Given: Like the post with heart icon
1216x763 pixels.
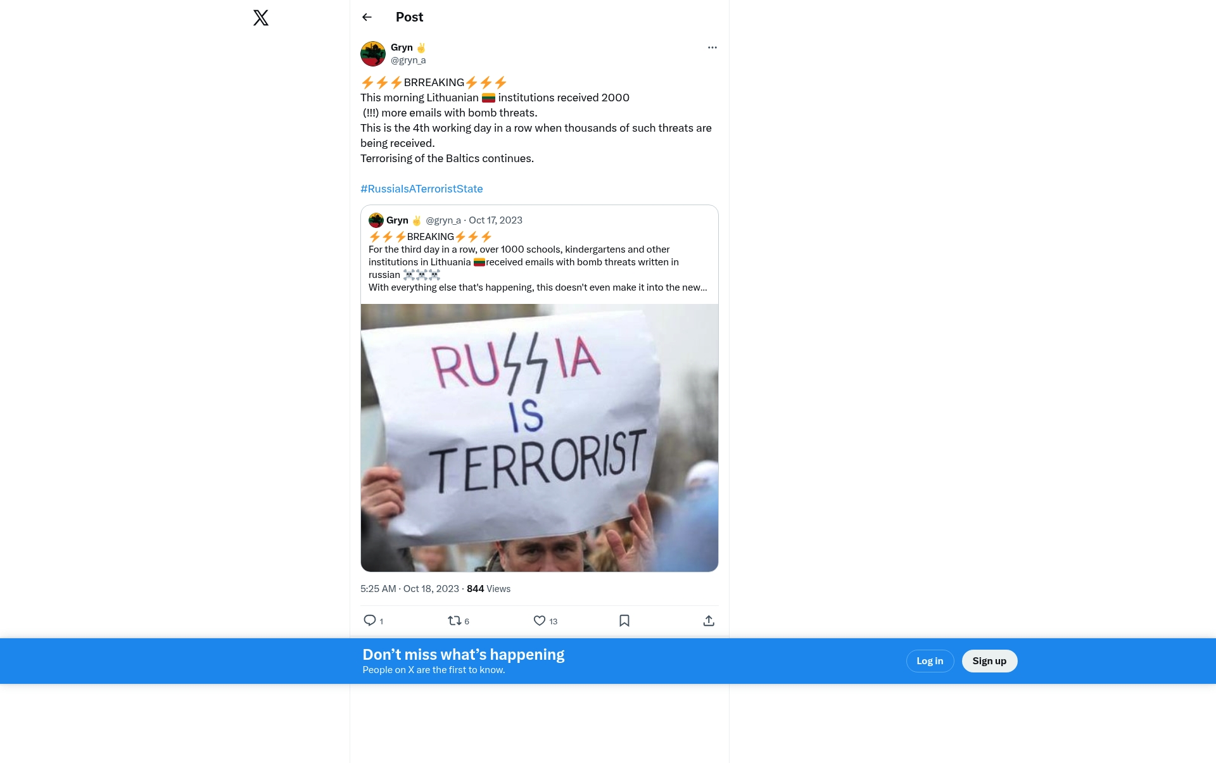Looking at the screenshot, I should pos(540,621).
